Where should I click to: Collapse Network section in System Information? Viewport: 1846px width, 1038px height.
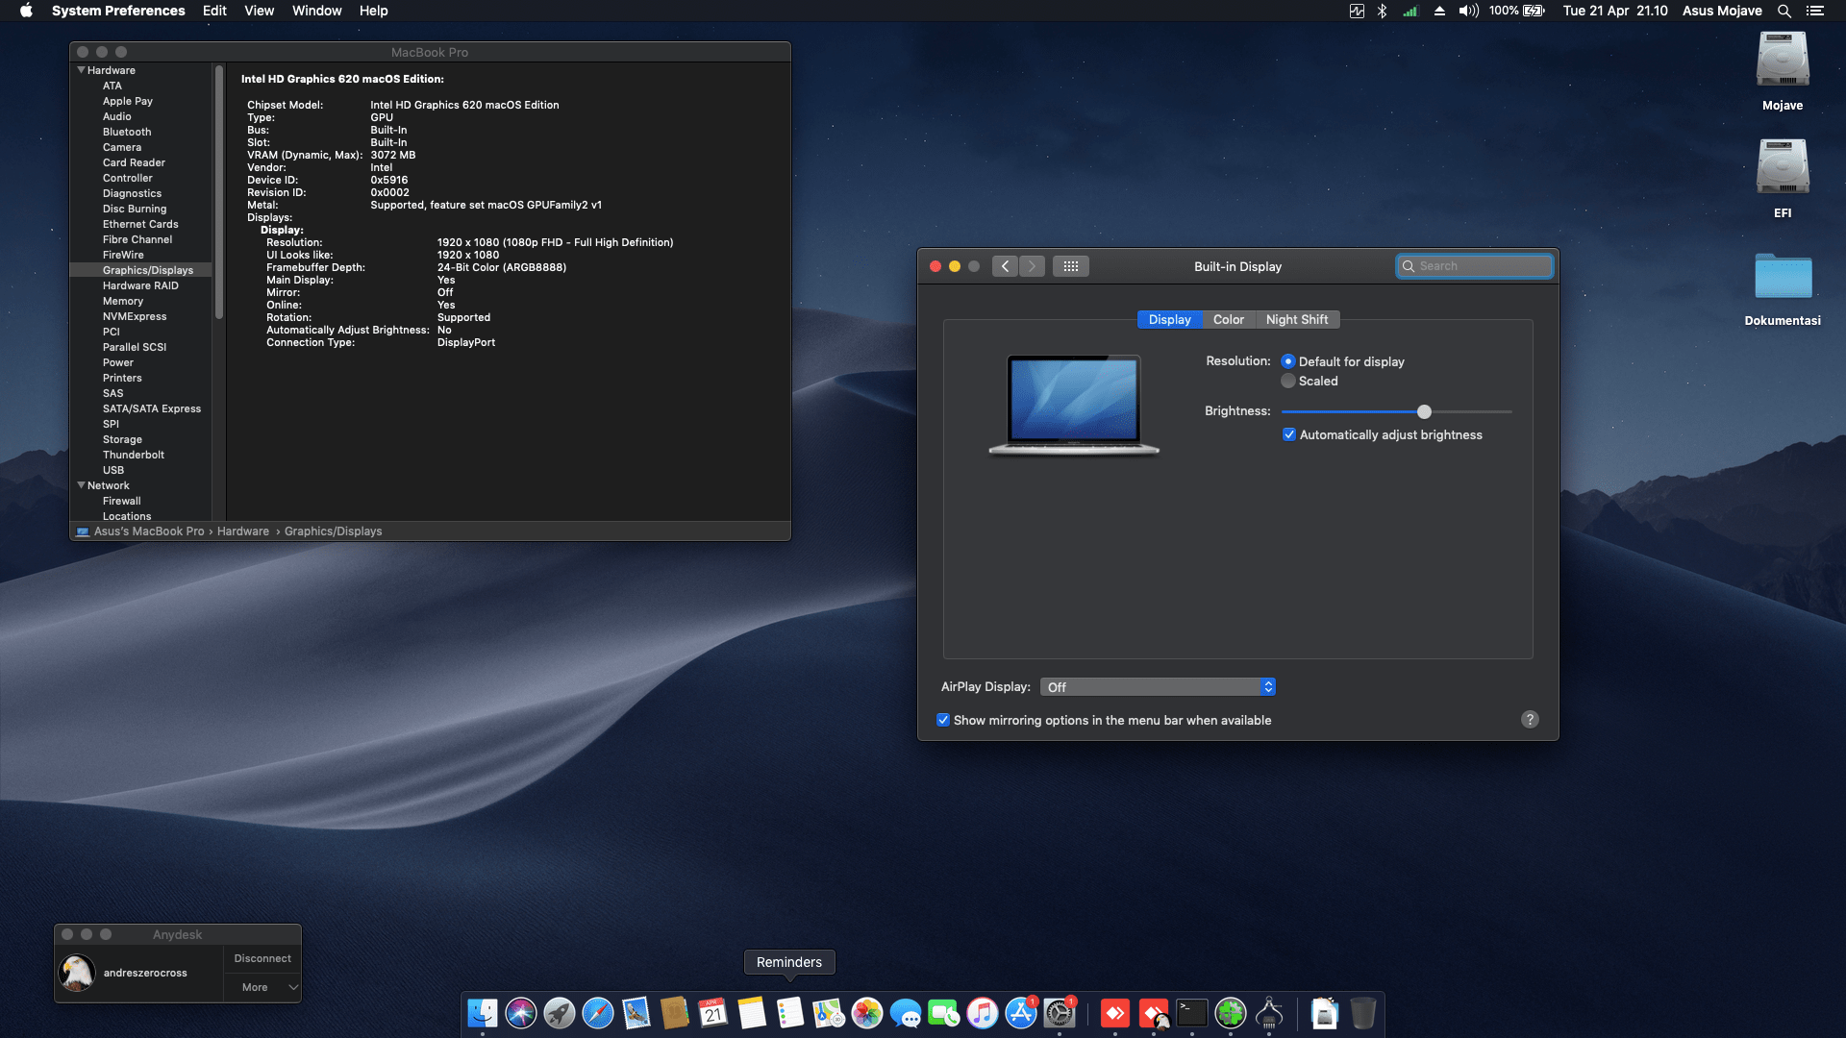pyautogui.click(x=81, y=485)
